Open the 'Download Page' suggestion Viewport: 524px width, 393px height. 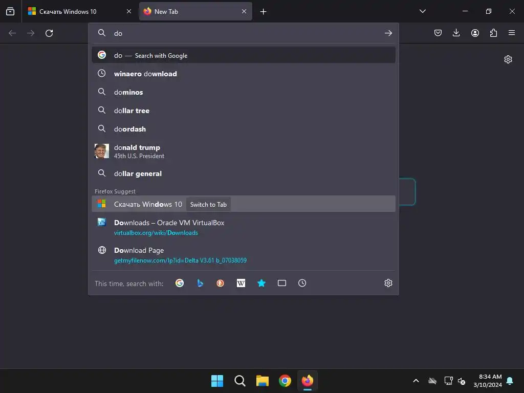(x=244, y=255)
